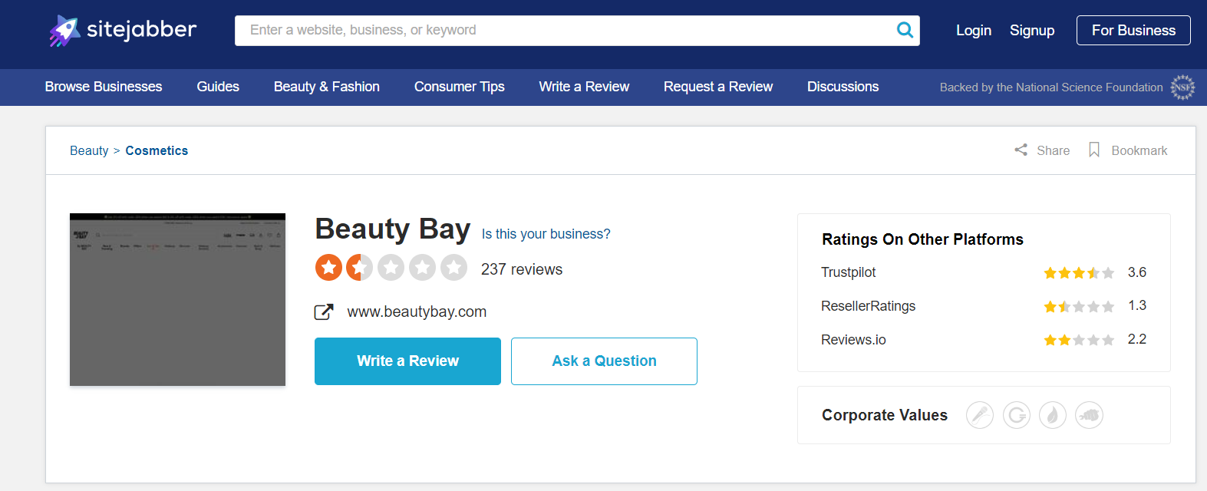Viewport: 1207px width, 491px height.
Task: Click the Reviews.io 2.2 score
Action: [1136, 339]
